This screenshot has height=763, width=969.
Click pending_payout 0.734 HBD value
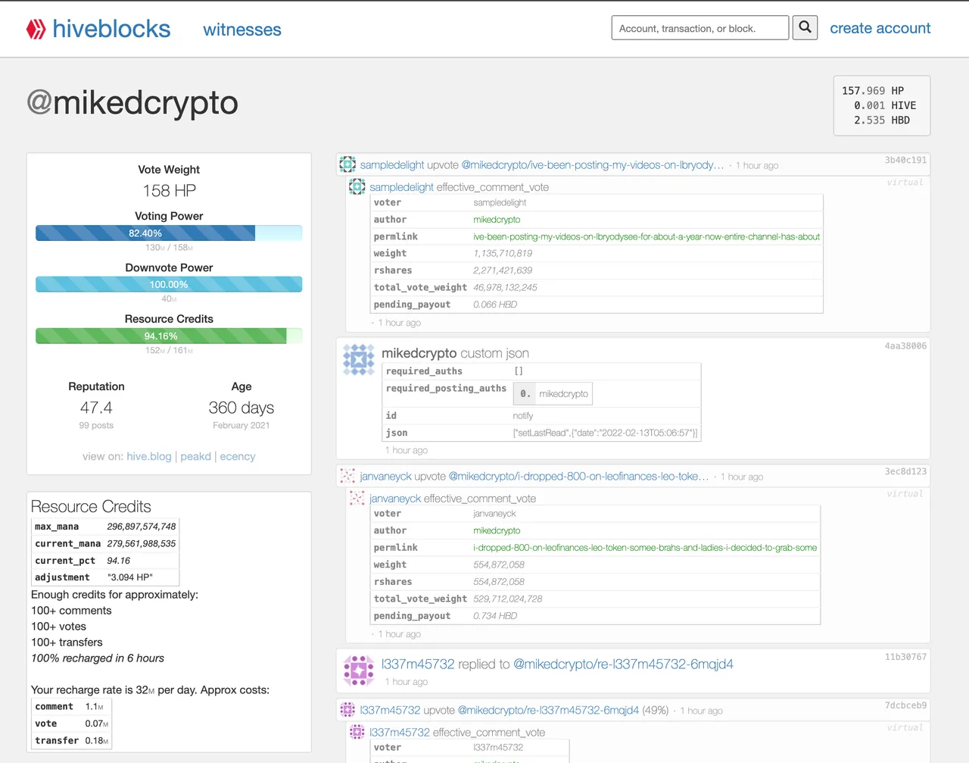point(495,616)
